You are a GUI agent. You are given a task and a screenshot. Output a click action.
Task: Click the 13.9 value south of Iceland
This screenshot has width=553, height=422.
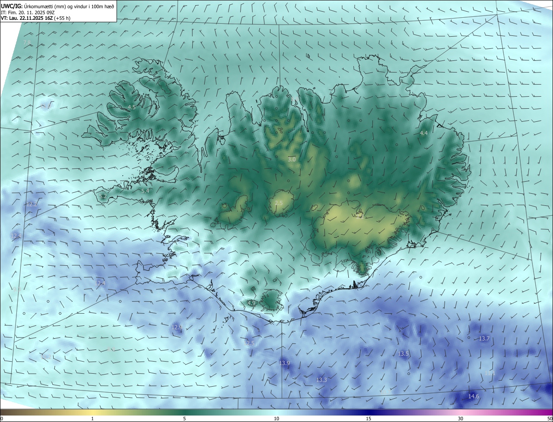point(284,363)
